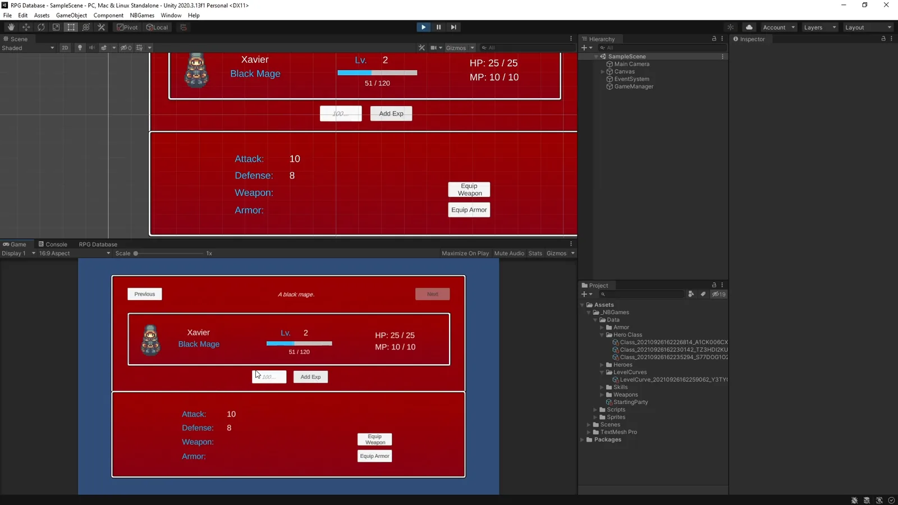Open the Layout dropdown
The image size is (898, 505).
tap(868, 27)
